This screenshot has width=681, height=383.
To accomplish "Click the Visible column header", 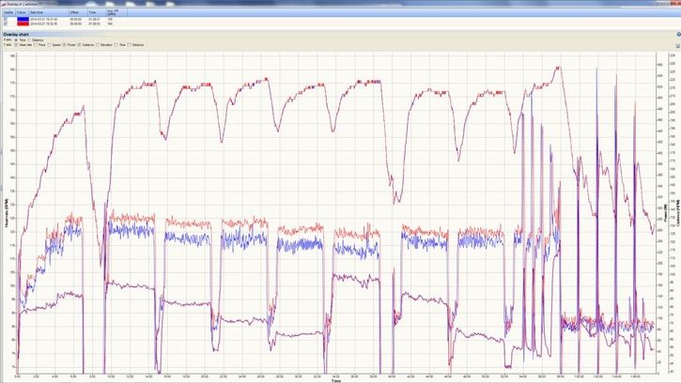I will [x=8, y=12].
